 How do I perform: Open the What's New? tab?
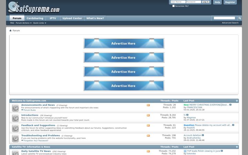95,18
